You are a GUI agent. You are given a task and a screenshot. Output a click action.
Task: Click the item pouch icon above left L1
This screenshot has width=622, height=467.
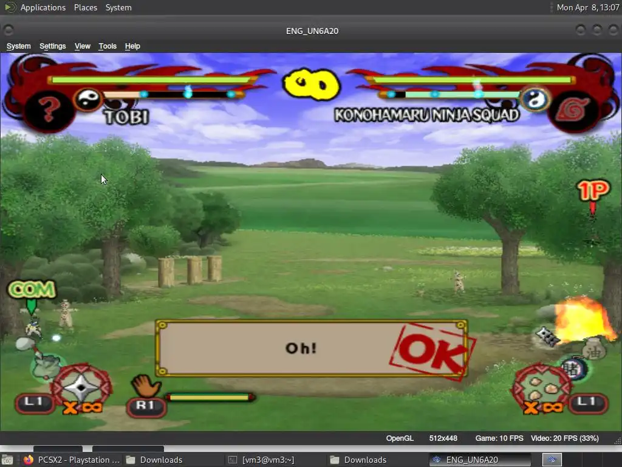coord(47,367)
